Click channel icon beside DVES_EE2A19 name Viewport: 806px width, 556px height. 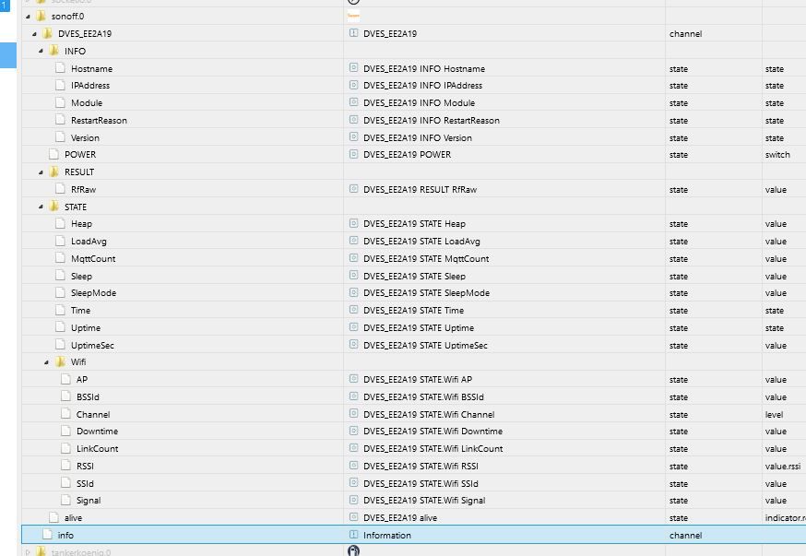tap(353, 33)
